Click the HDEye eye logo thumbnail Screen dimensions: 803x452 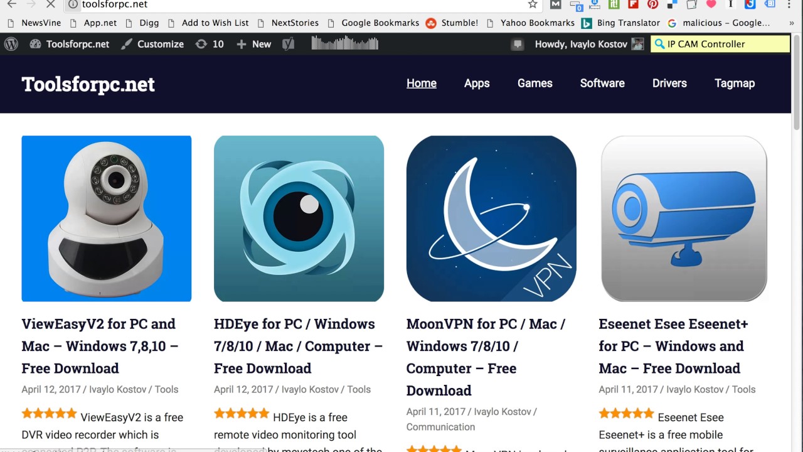pyautogui.click(x=299, y=218)
